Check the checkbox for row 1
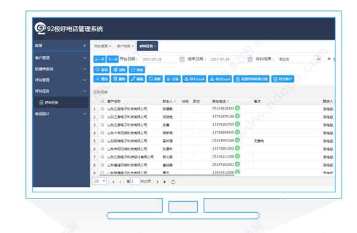The height and width of the screenshot is (233, 357). pyautogui.click(x=102, y=109)
